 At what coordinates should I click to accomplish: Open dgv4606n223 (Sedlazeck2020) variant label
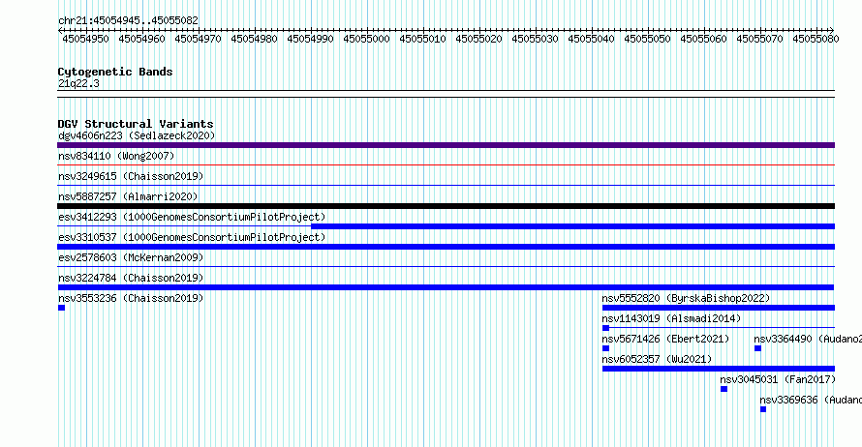137,135
